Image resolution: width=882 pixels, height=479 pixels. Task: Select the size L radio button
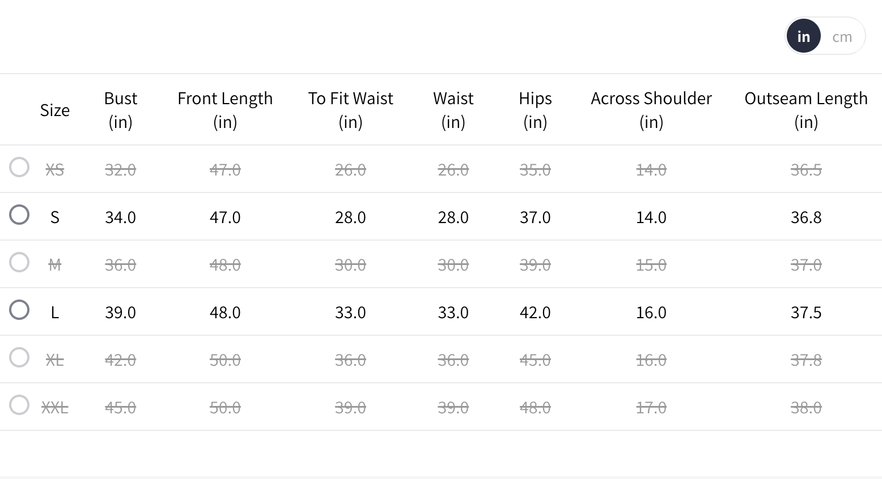click(19, 310)
